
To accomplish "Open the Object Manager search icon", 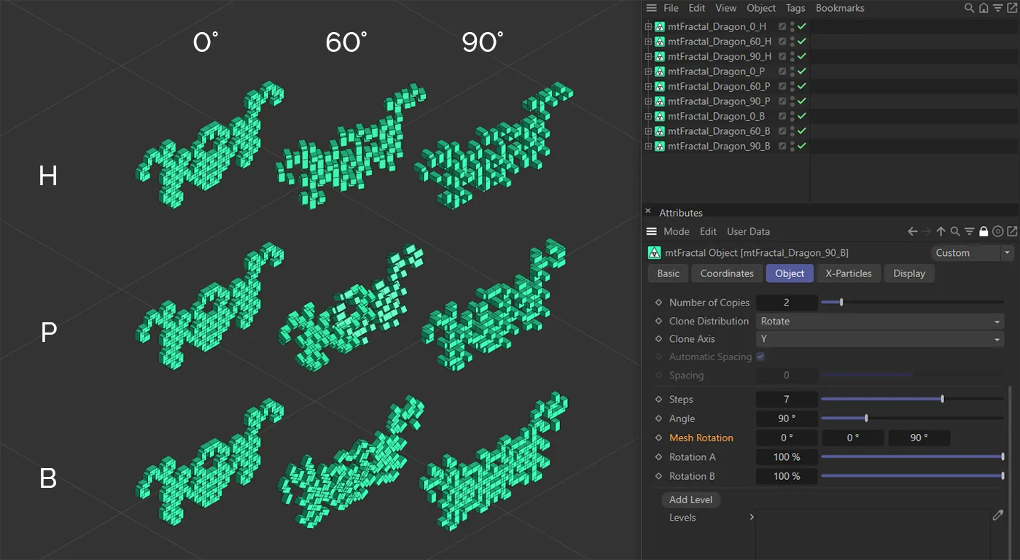I will click(x=969, y=8).
